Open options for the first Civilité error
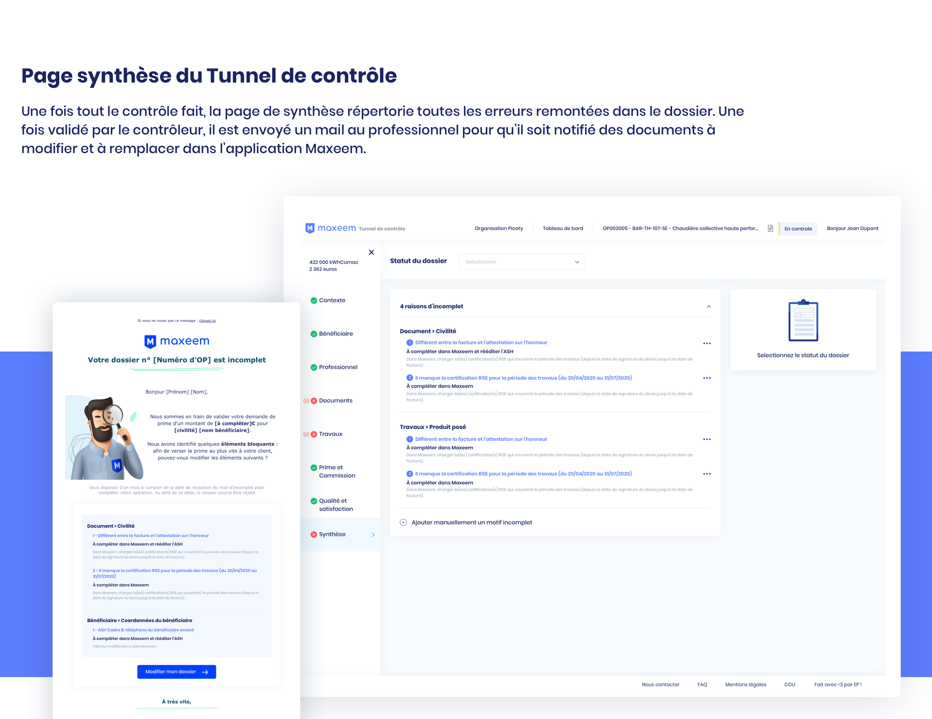This screenshot has height=719, width=932. (707, 344)
